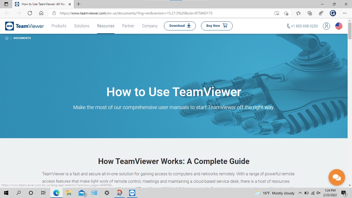This screenshot has height=198, width=352.
Task: Launch the chat bubble widget
Action: [337, 177]
